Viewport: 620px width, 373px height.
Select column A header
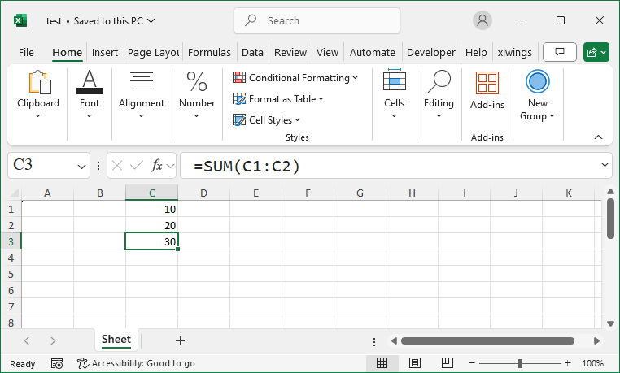[x=47, y=193]
